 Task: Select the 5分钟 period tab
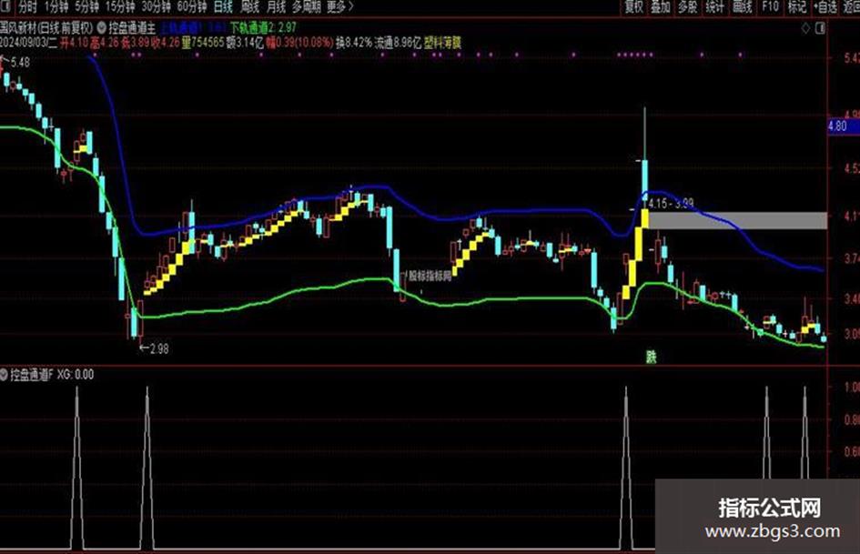tap(87, 7)
